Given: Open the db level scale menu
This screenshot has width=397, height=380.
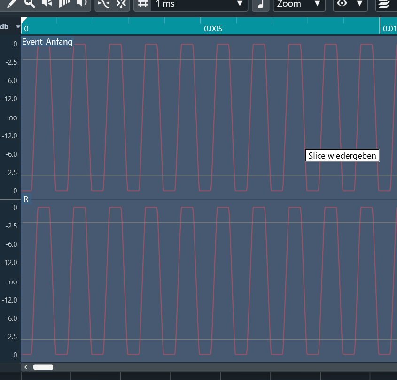Looking at the screenshot, I should [17, 27].
